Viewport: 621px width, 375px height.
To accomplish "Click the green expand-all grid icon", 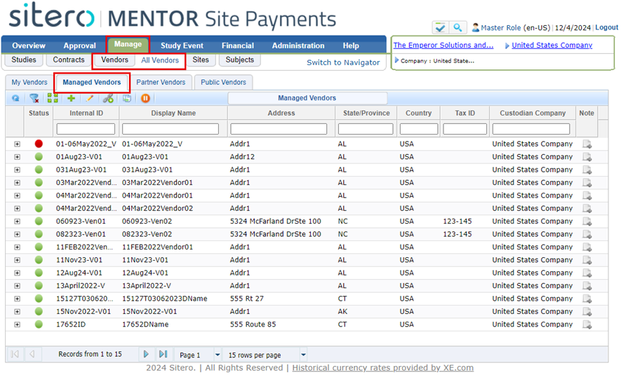I will [x=53, y=98].
